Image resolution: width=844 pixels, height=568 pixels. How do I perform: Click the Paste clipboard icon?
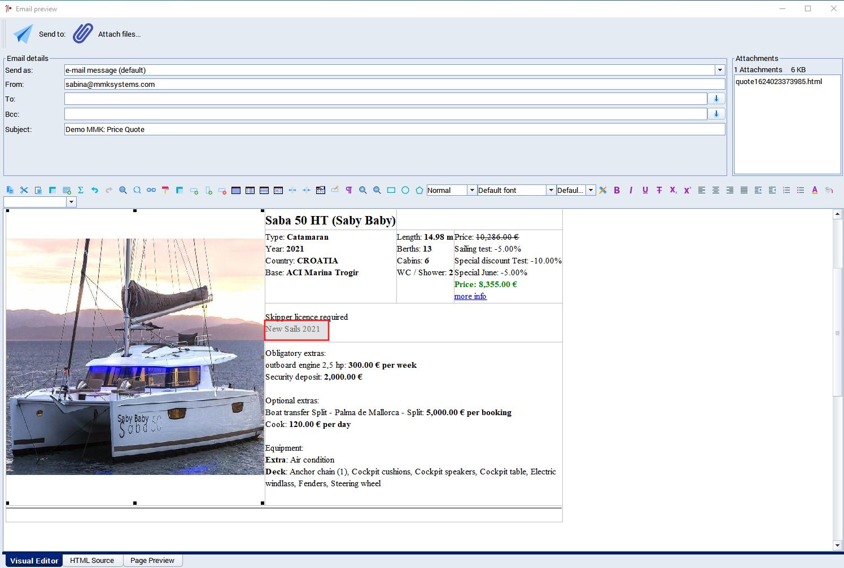[38, 190]
